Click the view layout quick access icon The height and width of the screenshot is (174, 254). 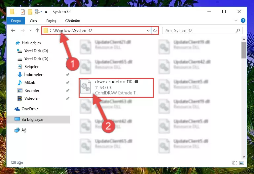pos(38,12)
